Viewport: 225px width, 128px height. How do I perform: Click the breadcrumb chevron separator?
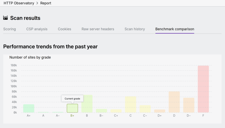click(x=37, y=3)
